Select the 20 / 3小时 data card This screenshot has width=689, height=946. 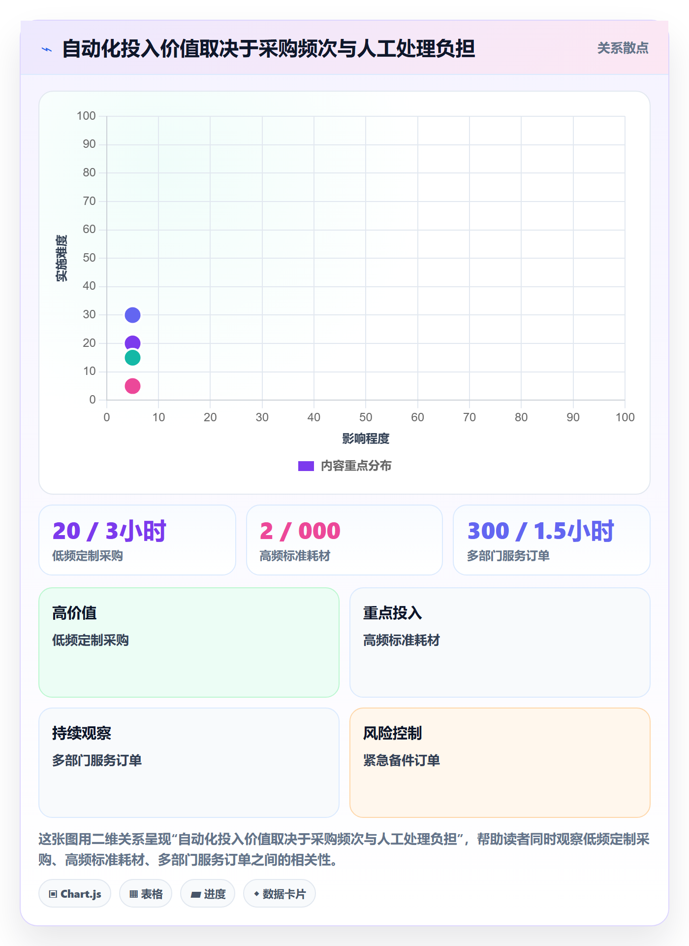click(x=137, y=540)
